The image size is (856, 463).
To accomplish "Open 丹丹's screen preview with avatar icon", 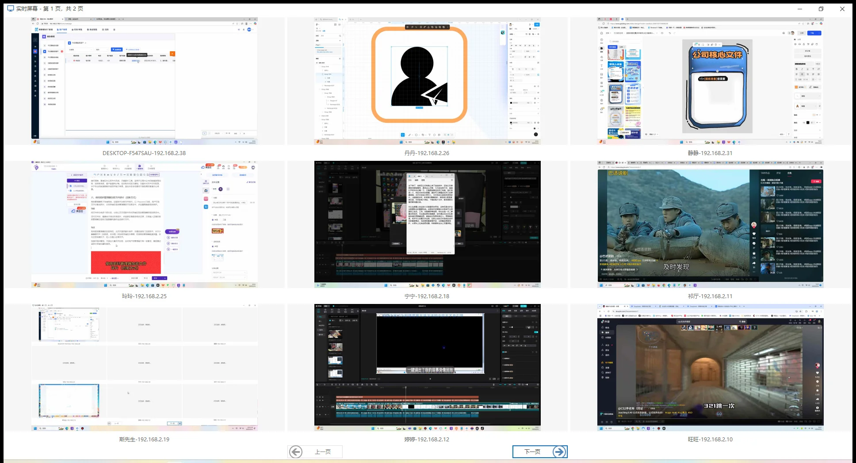I will click(428, 81).
